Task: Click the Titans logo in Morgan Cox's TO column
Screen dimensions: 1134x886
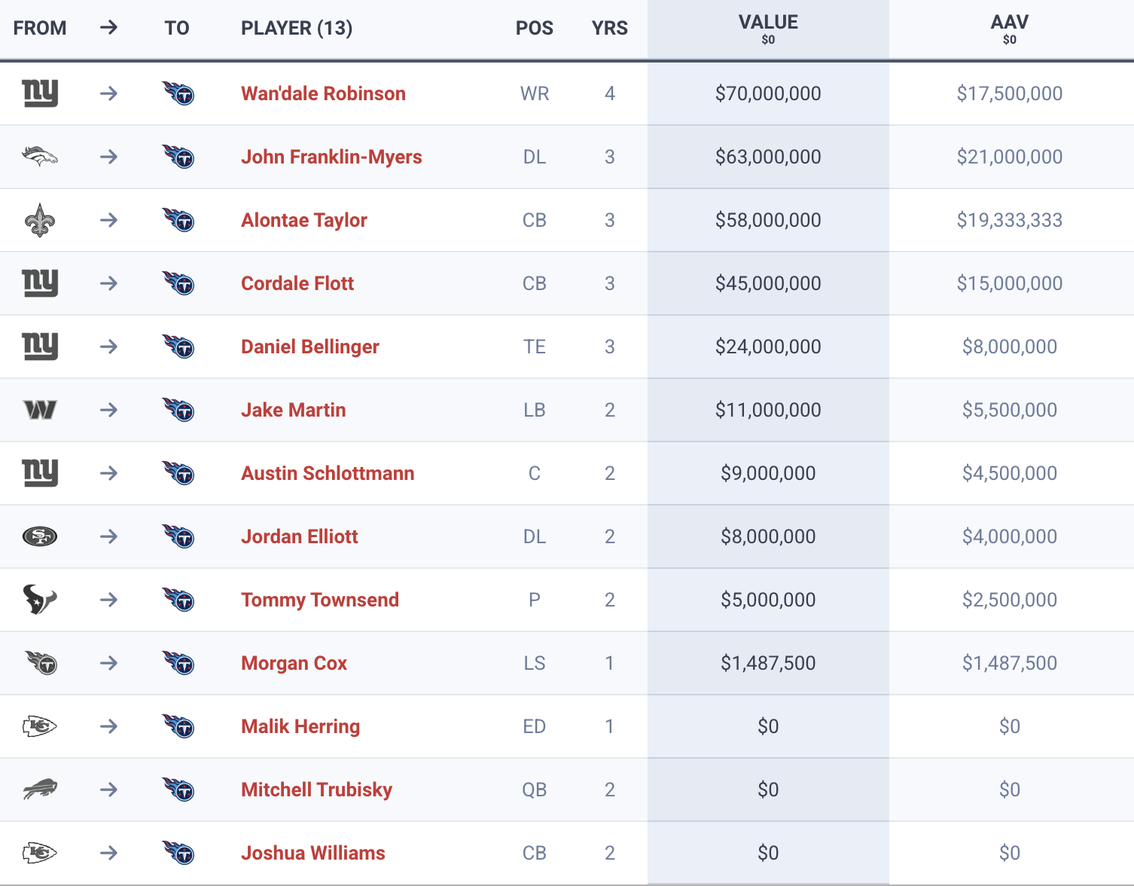Action: (178, 663)
